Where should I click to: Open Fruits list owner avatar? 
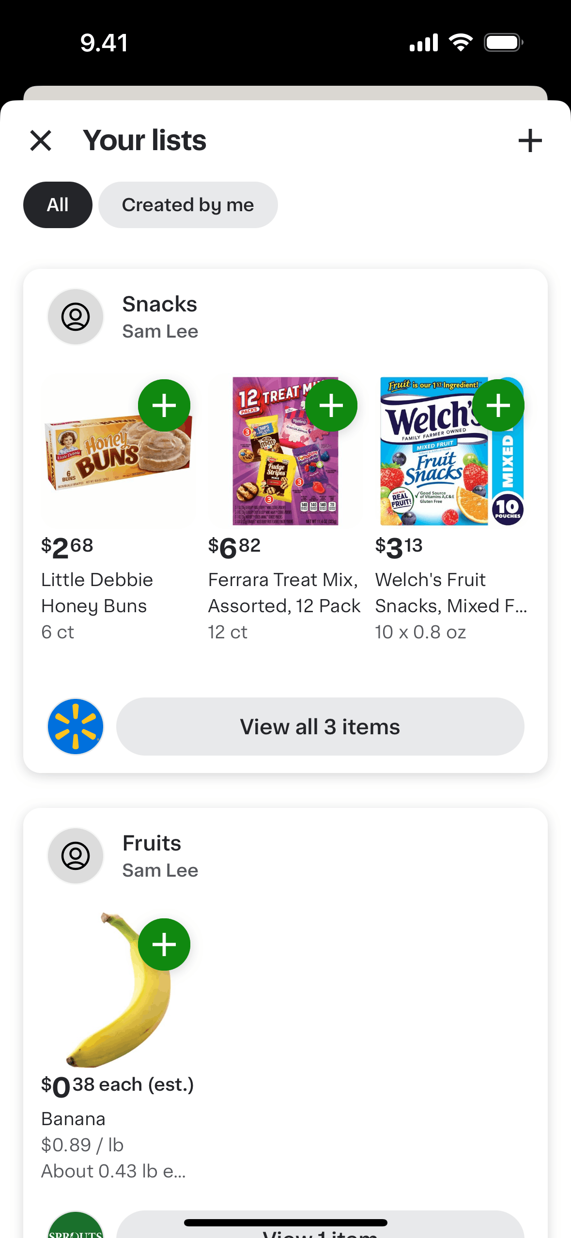[x=76, y=856]
